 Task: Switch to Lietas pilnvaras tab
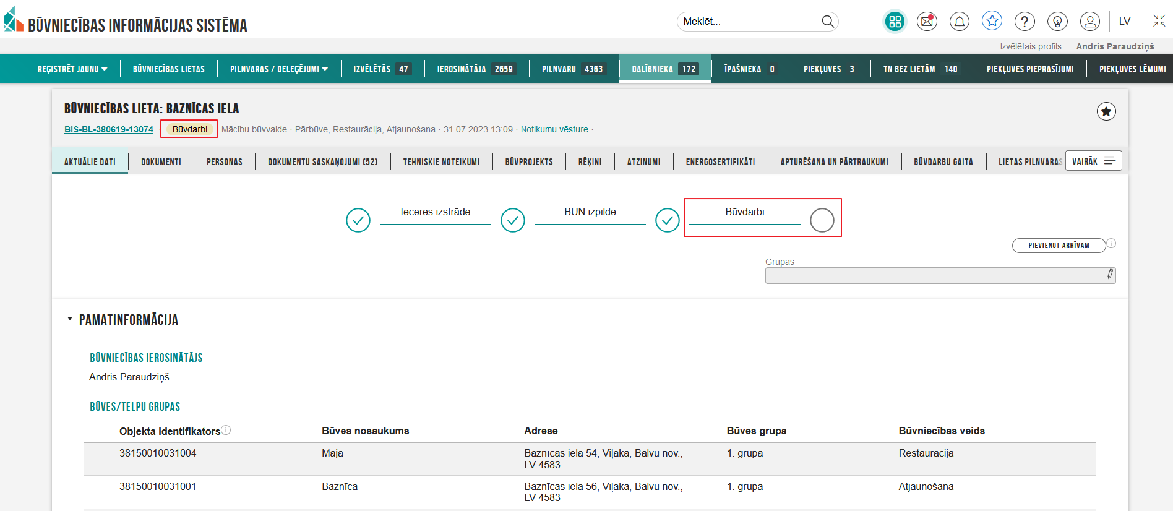[x=1029, y=161]
